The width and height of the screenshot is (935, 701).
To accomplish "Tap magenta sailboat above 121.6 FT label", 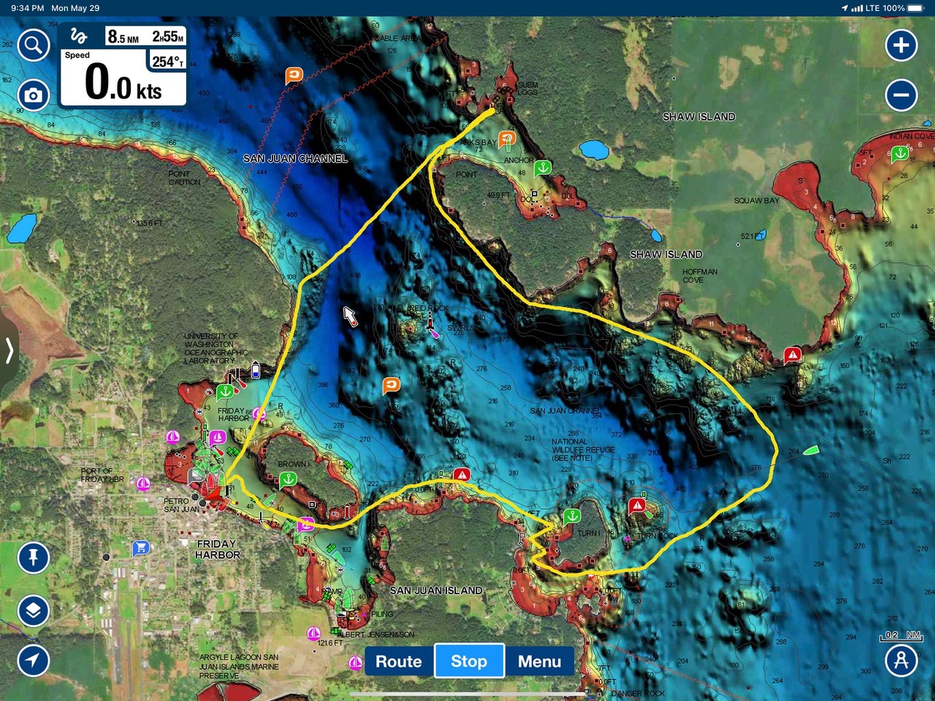I will point(314,633).
